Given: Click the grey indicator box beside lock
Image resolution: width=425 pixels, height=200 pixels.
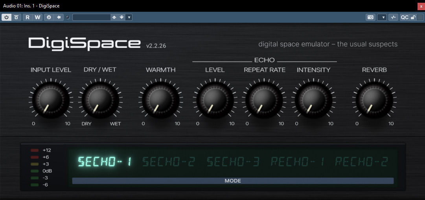Looking at the screenshot, I should [x=419, y=17].
